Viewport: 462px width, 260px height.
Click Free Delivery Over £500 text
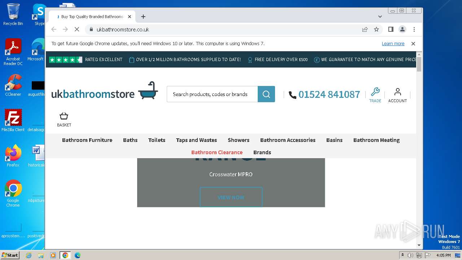[x=281, y=60]
